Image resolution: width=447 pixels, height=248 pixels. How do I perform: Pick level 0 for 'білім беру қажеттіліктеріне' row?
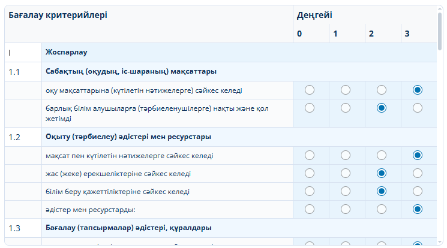tap(310, 191)
